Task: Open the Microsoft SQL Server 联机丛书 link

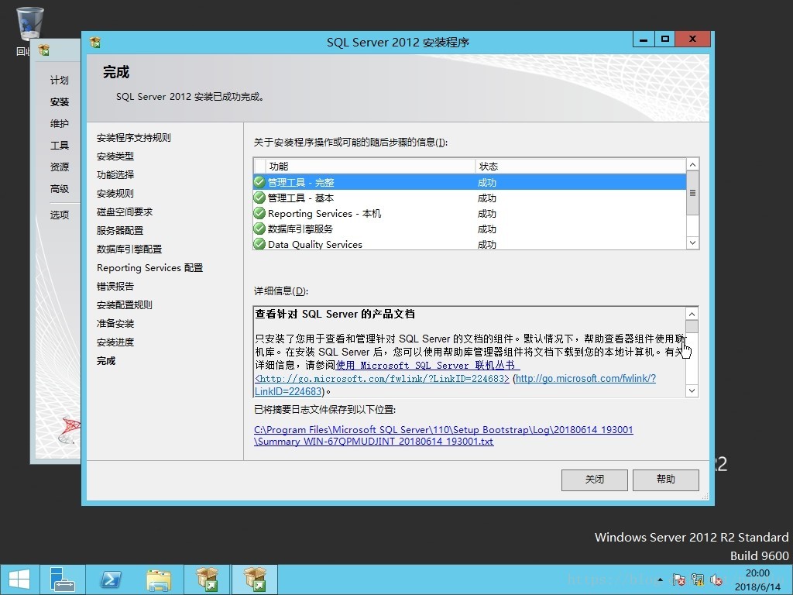Action: [x=427, y=366]
